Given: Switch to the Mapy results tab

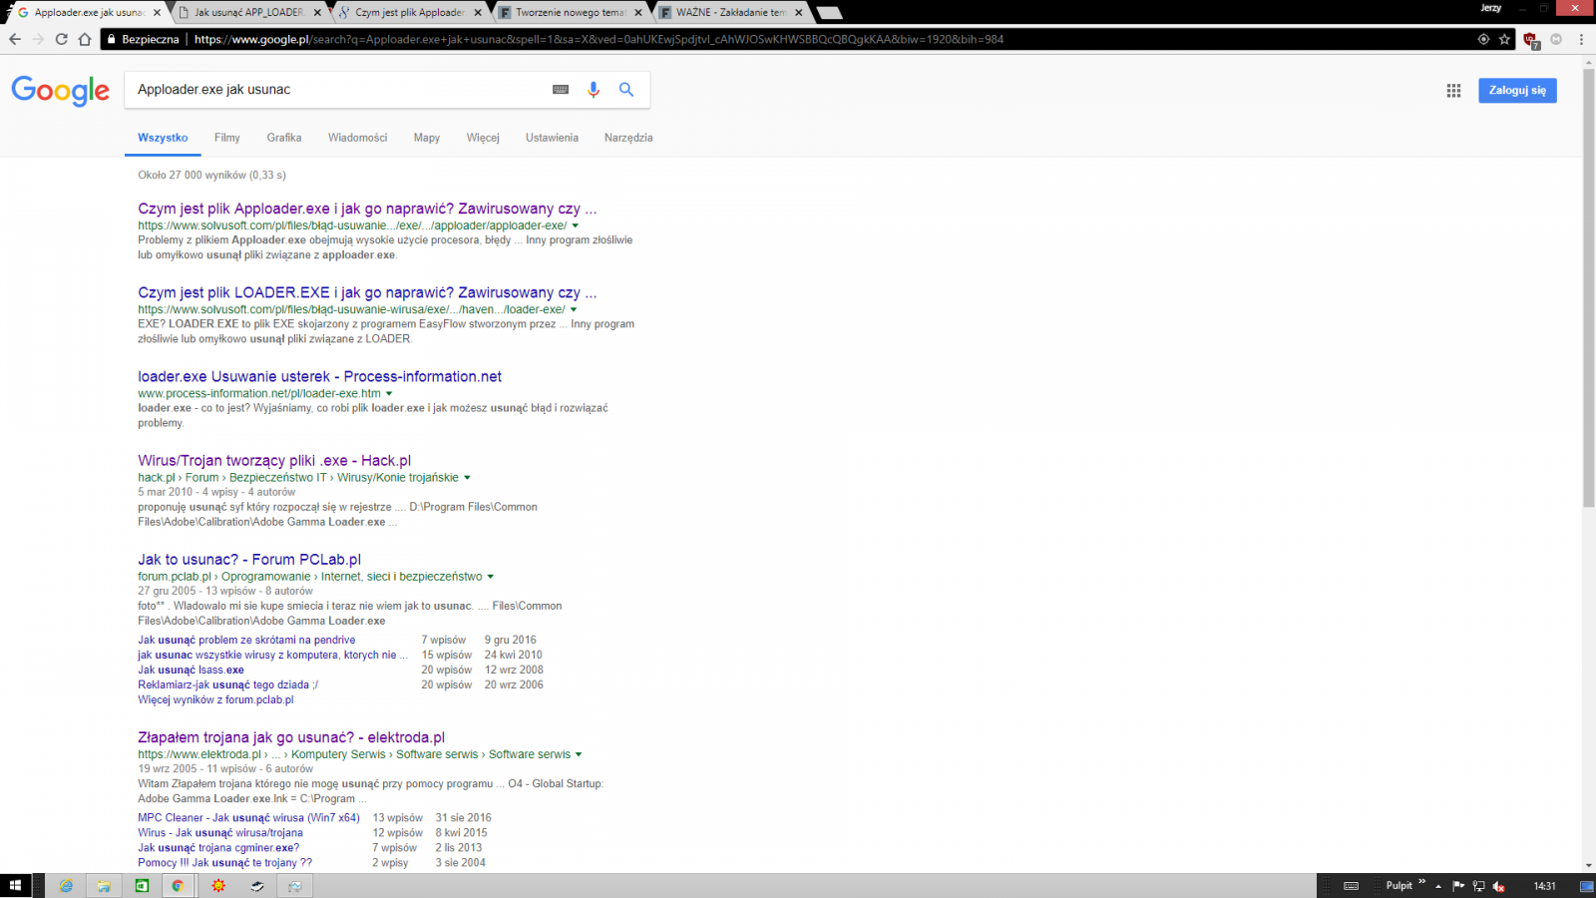Looking at the screenshot, I should coord(427,138).
